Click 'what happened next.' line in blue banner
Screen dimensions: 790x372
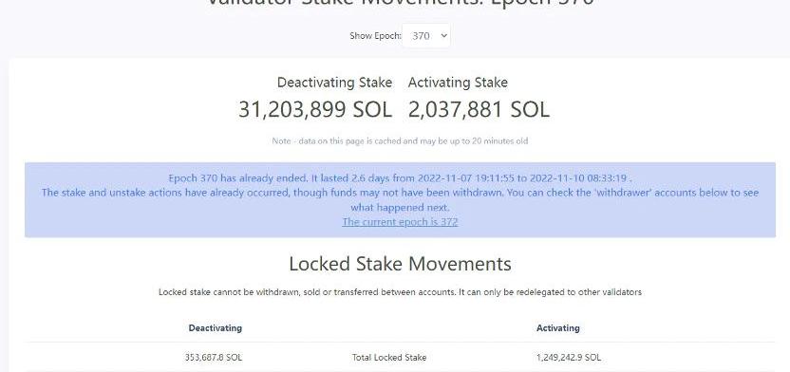400,208
